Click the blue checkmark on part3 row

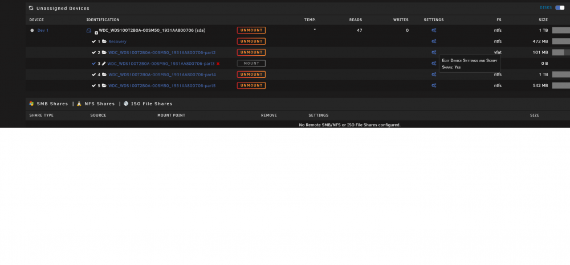click(x=94, y=64)
